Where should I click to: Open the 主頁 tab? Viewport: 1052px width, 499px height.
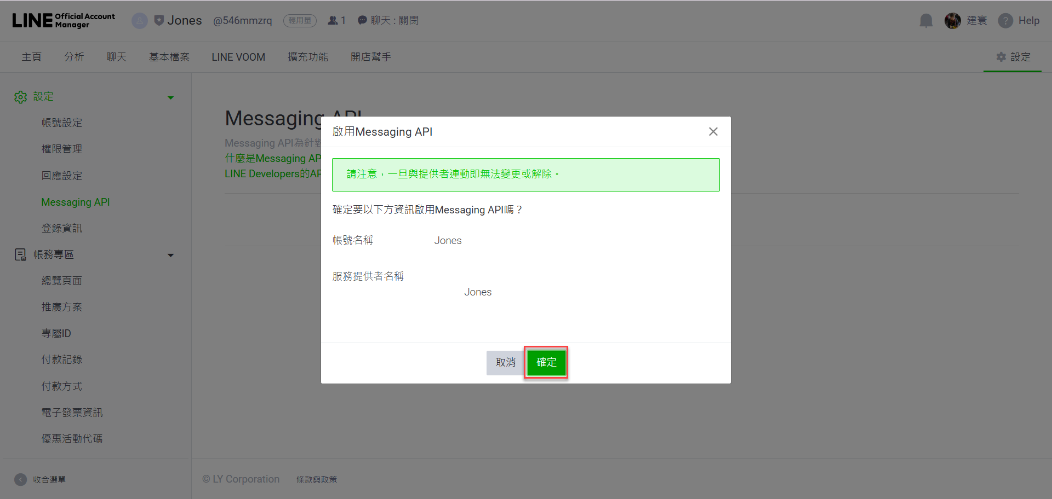(x=32, y=57)
